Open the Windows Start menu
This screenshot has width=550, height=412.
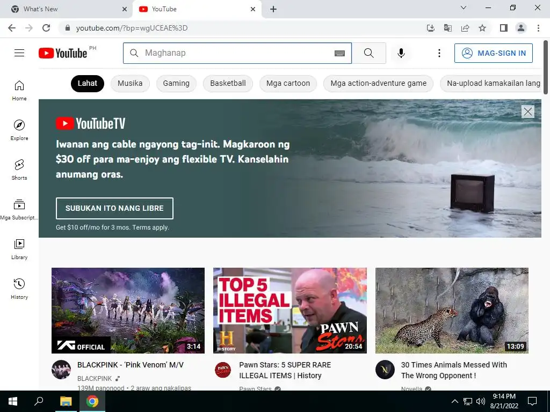[13, 401]
